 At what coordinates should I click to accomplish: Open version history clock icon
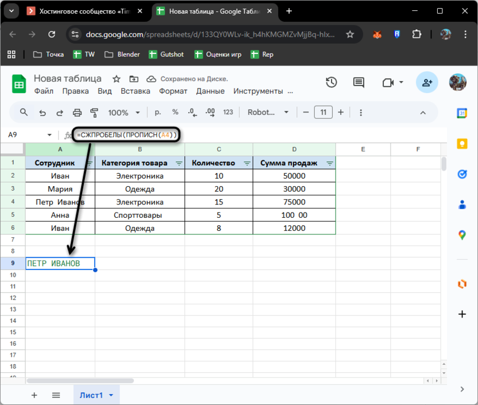pos(331,83)
